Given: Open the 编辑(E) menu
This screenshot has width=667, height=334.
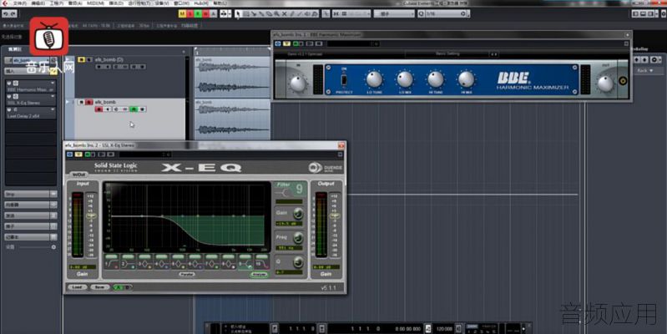Looking at the screenshot, I should click(x=38, y=3).
